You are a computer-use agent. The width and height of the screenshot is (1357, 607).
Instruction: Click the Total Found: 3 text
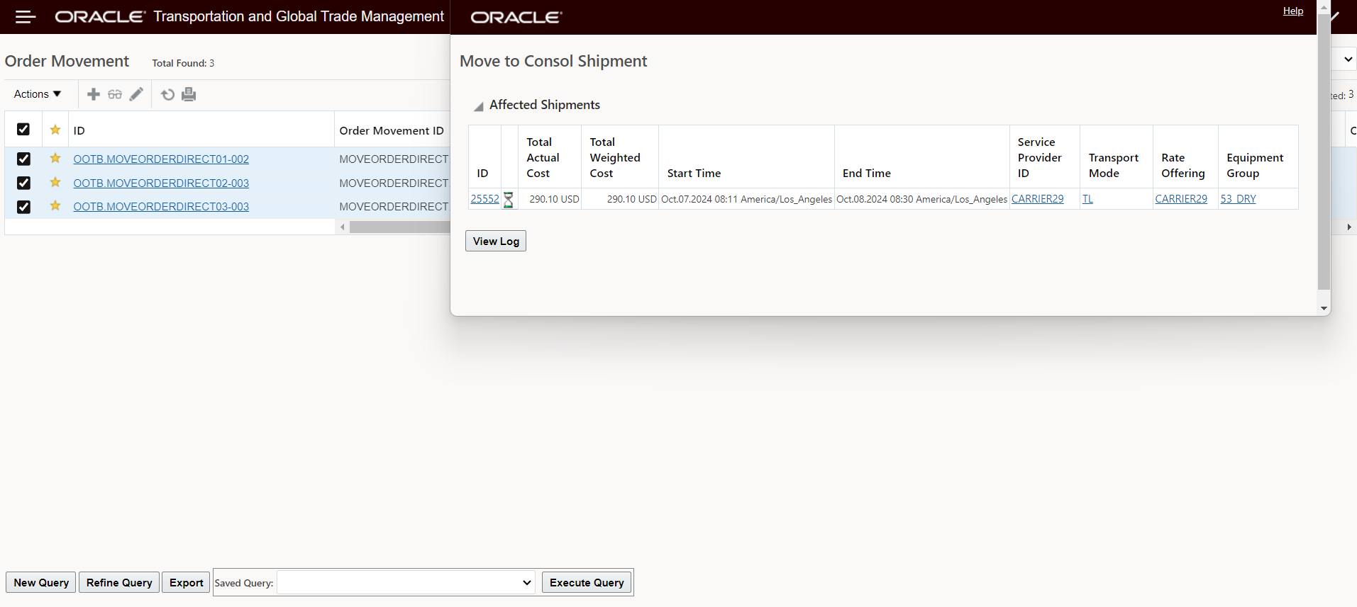tap(183, 63)
